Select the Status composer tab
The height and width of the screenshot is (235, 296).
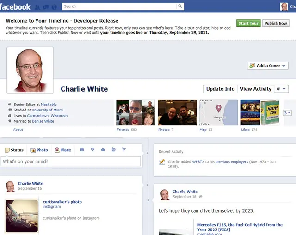click(x=14, y=150)
